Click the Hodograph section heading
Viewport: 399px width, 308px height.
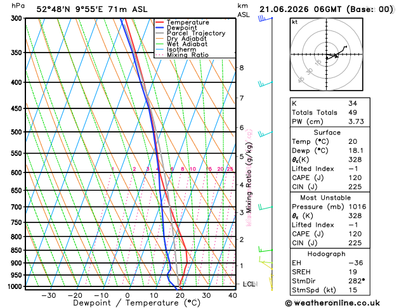coord(326,254)
